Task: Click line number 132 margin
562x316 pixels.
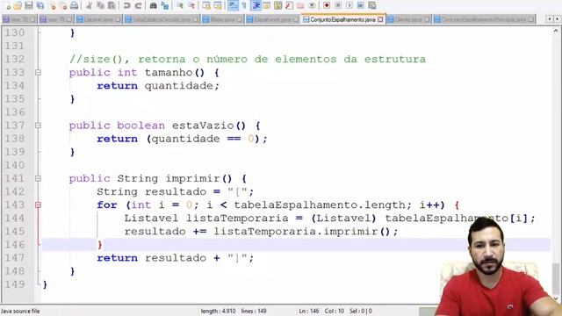Action: pos(15,59)
